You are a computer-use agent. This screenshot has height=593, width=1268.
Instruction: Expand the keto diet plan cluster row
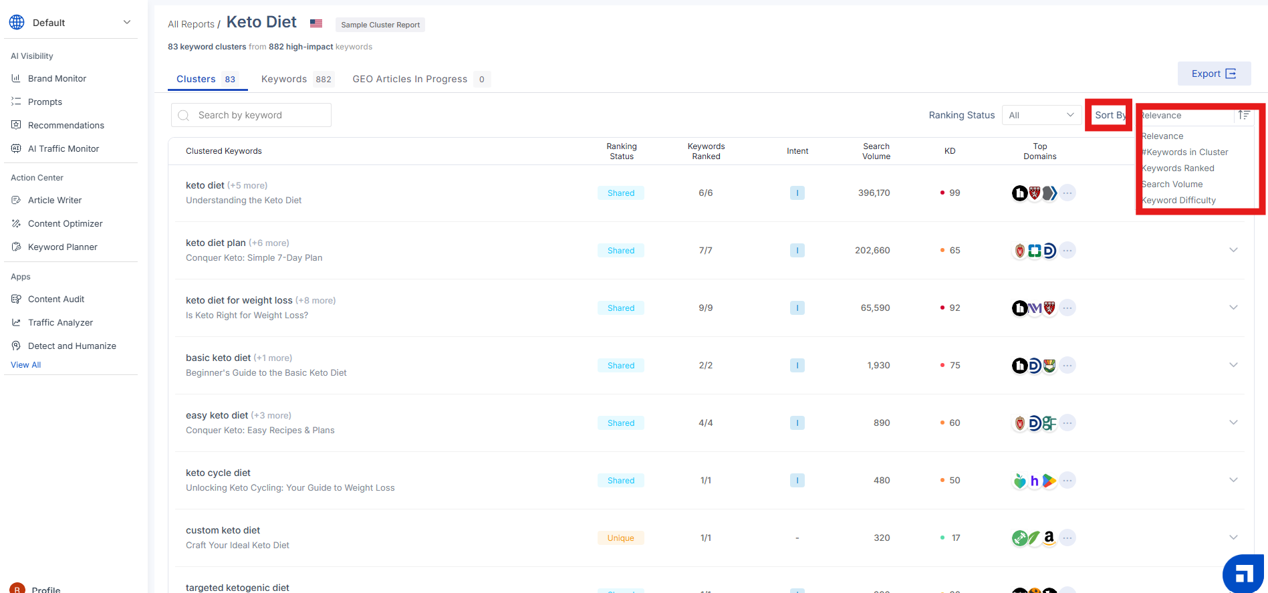(1233, 250)
